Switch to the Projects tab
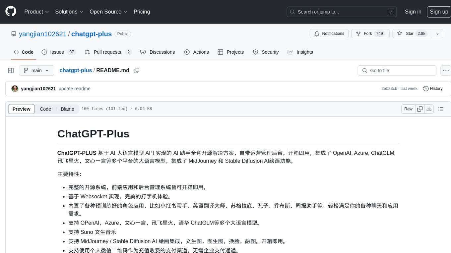The width and height of the screenshot is (451, 253). (x=230, y=52)
